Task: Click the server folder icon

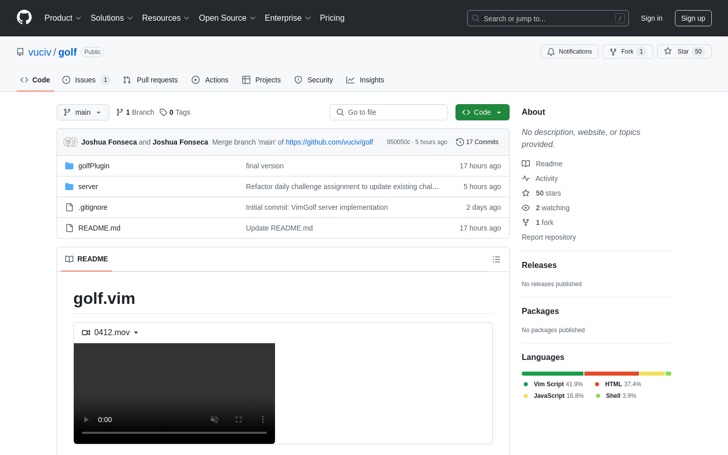Action: (x=69, y=187)
